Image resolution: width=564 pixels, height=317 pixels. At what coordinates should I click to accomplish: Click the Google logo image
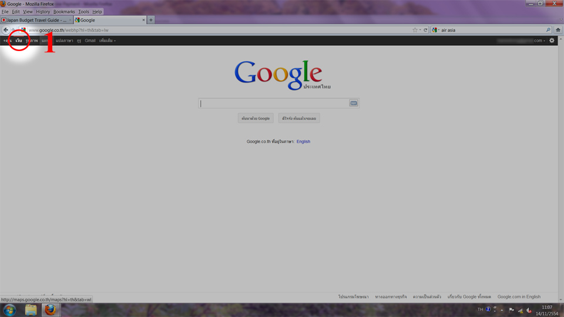pos(283,75)
